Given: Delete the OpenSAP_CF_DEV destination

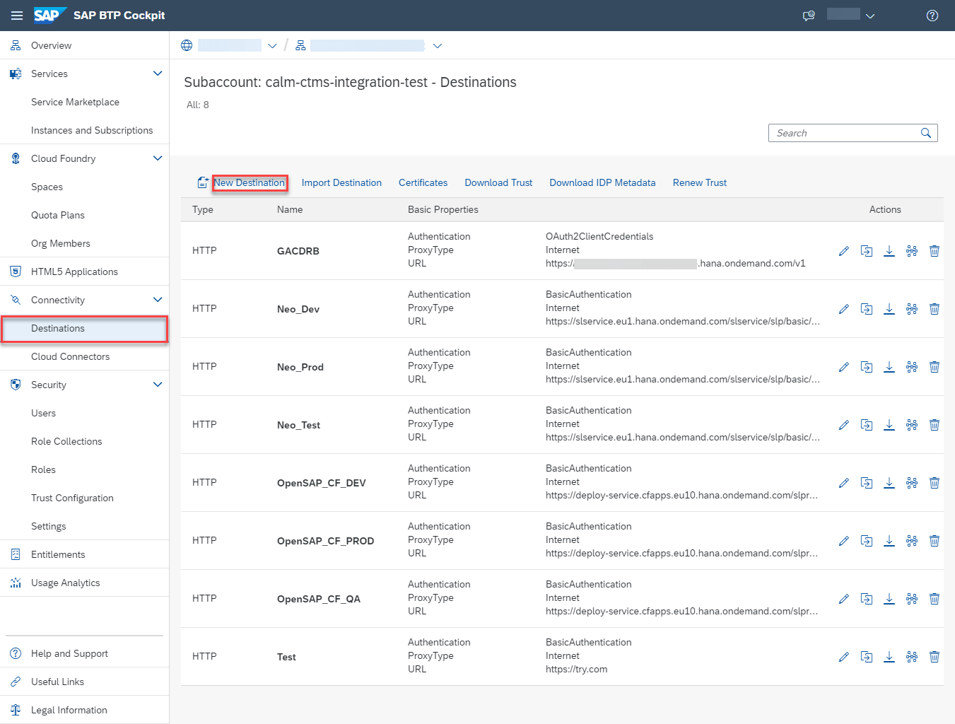Looking at the screenshot, I should point(935,483).
